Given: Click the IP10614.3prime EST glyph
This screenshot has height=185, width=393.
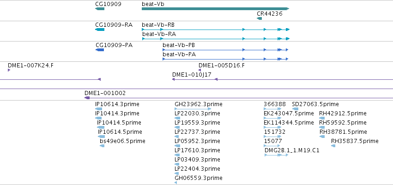Looking at the screenshot, I should coord(98,109).
